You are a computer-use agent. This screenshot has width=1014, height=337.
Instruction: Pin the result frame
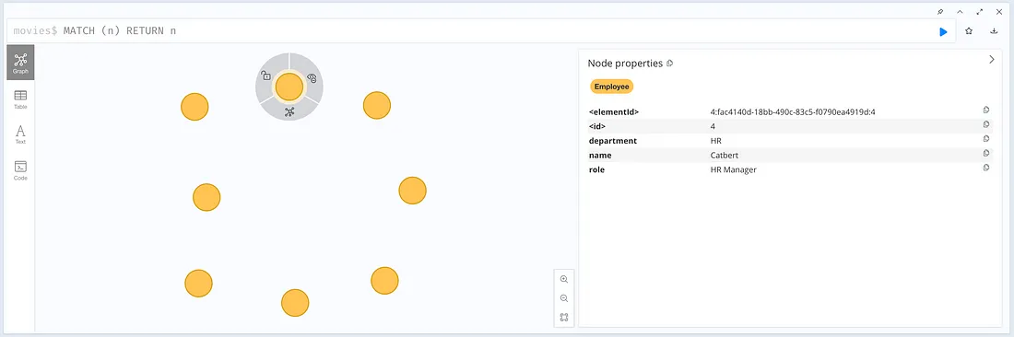pyautogui.click(x=939, y=12)
